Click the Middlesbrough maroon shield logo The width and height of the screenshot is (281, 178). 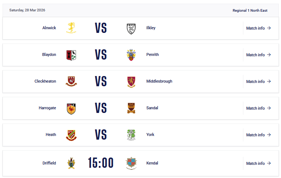point(131,82)
